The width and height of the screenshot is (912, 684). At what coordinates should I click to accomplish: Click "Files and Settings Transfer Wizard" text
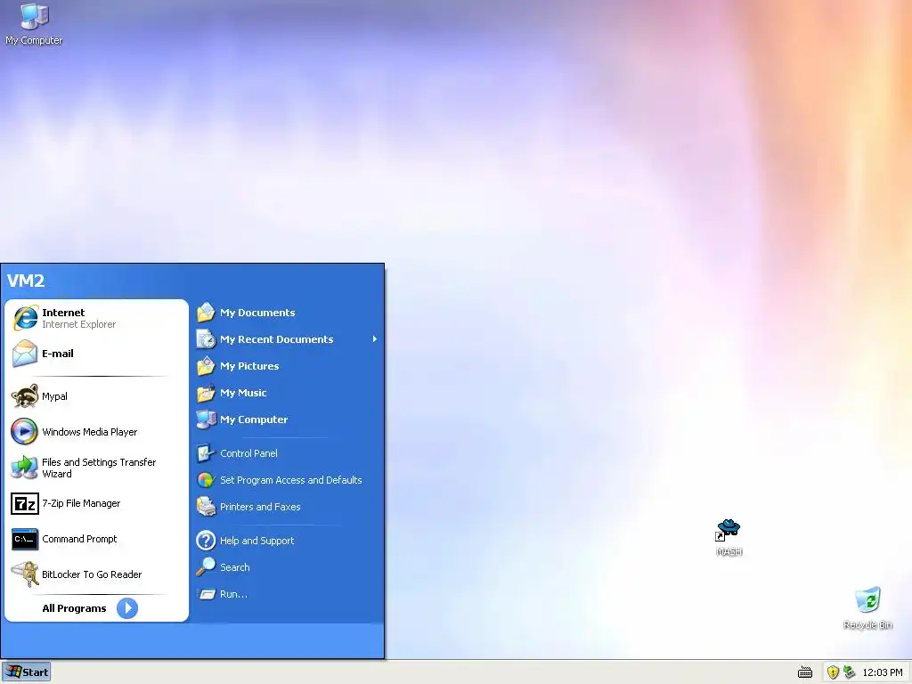click(x=99, y=468)
